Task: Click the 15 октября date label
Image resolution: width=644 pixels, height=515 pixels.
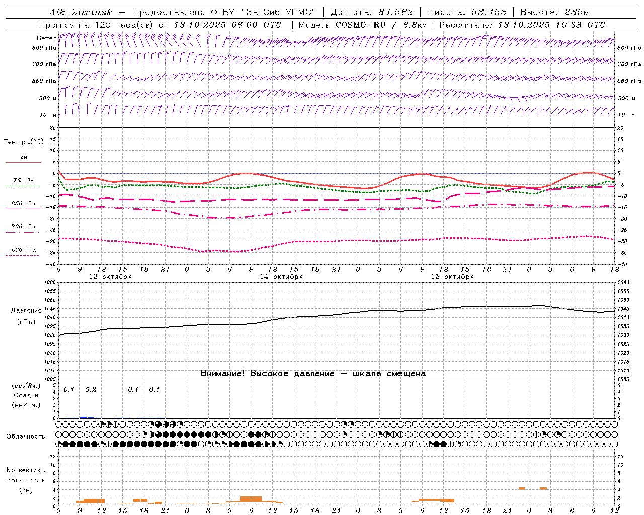Action: click(x=452, y=277)
